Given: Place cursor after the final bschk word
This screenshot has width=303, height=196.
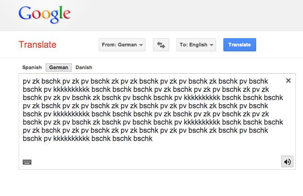Looking at the screenshot, I should click(x=153, y=139).
